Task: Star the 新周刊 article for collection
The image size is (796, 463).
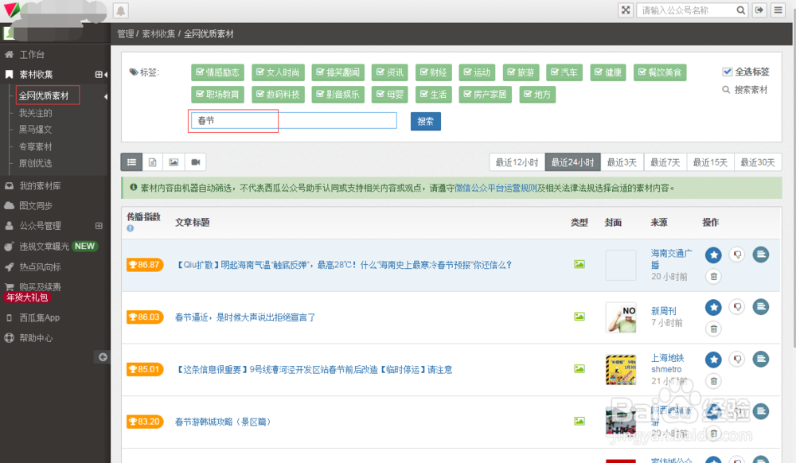Action: (713, 306)
